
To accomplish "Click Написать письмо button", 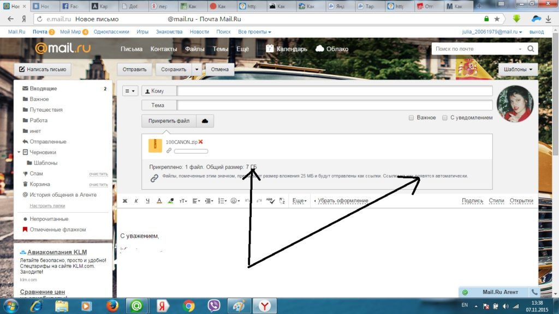I will pos(43,69).
